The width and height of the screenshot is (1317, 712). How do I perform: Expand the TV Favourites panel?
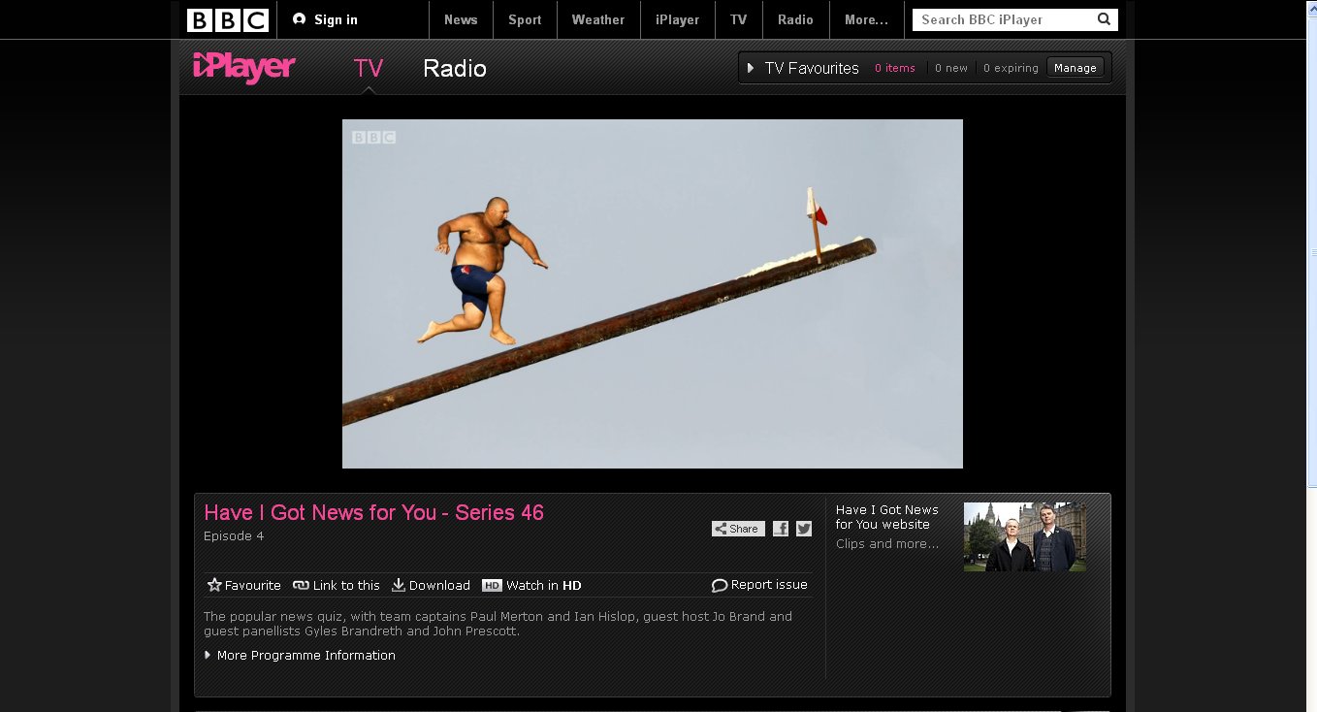[x=803, y=68]
